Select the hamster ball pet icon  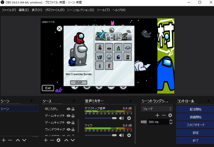pyautogui.click(x=109, y=57)
